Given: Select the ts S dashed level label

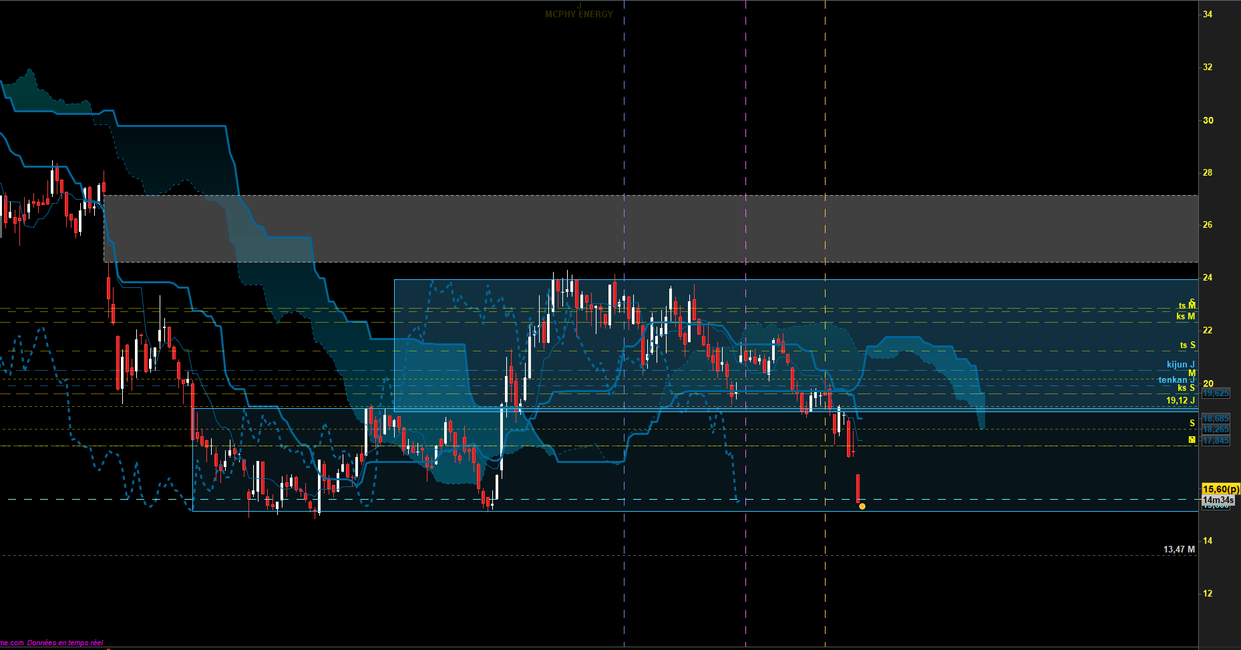Looking at the screenshot, I should pos(1188,345).
